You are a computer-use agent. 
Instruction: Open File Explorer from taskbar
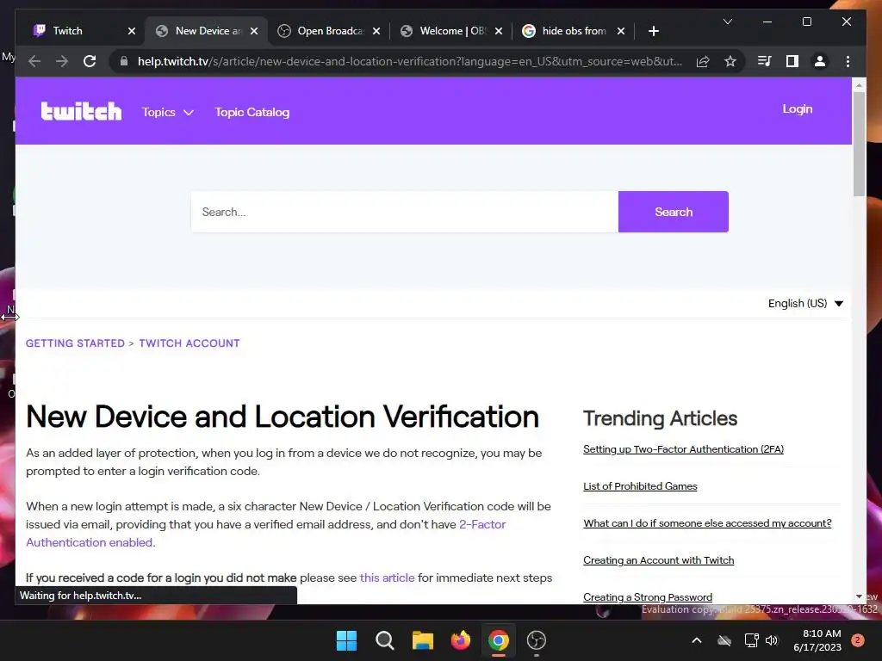tap(422, 640)
